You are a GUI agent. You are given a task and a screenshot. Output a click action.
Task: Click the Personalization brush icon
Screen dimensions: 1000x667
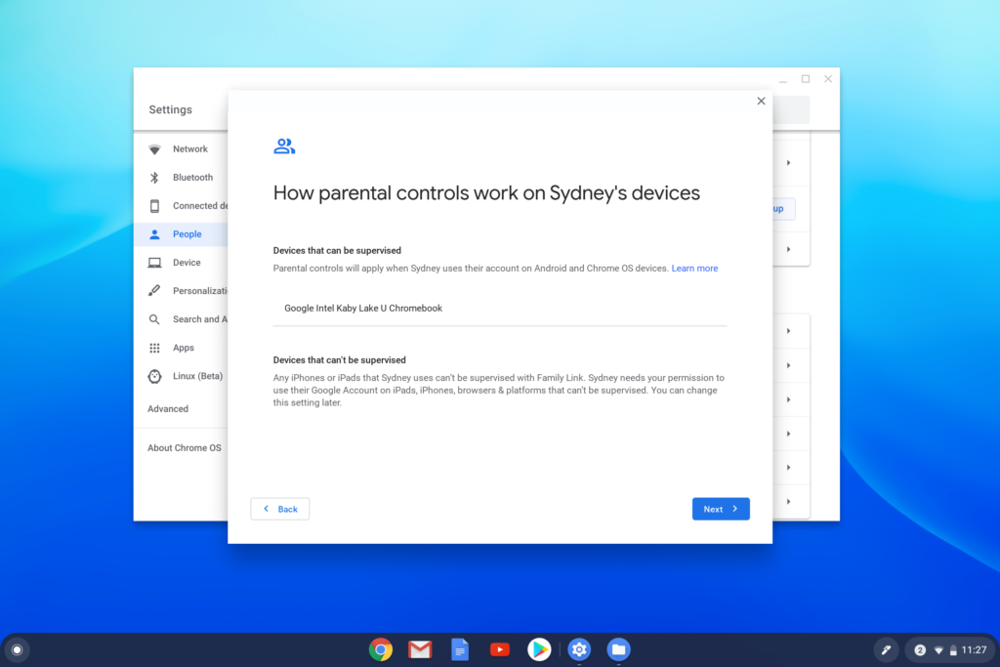coord(154,291)
